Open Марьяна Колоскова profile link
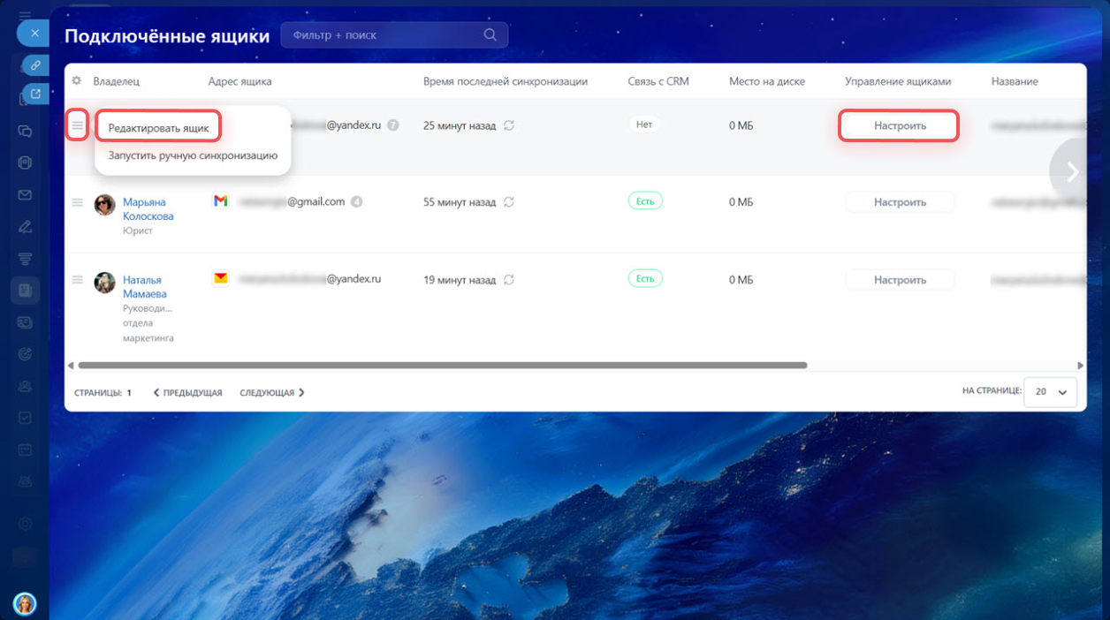This screenshot has height=620, width=1110. click(x=148, y=209)
